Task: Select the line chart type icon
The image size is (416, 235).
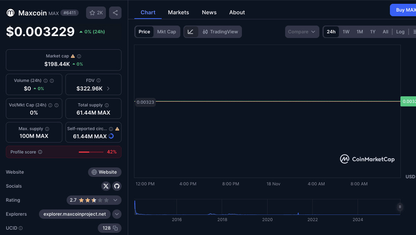Action: [x=191, y=32]
